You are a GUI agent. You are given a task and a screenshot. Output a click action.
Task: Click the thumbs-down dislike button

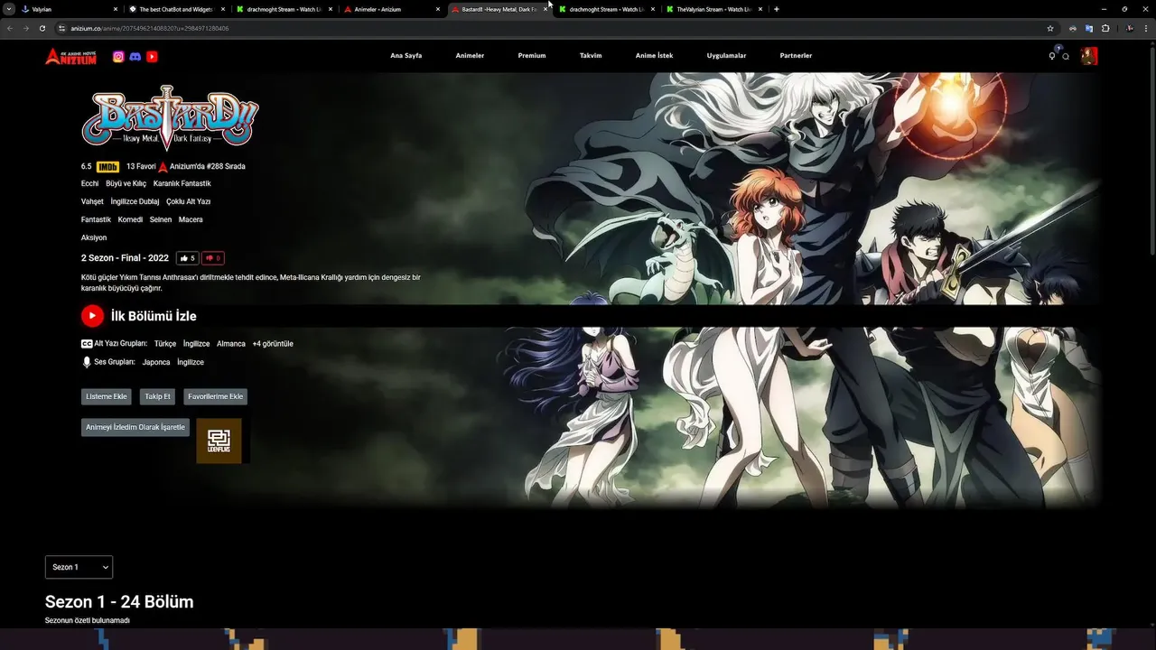tap(213, 258)
